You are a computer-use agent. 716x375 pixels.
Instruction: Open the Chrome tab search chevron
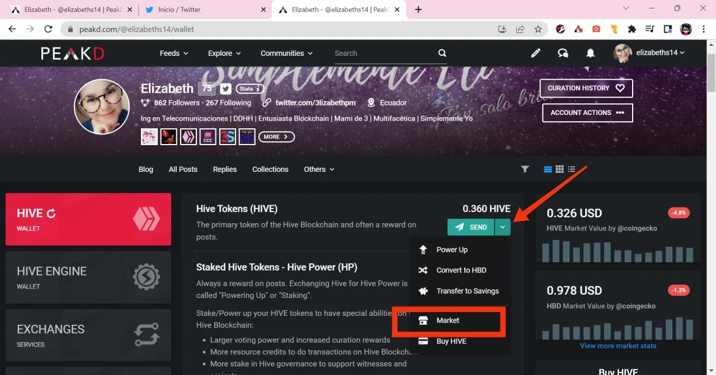click(x=626, y=9)
